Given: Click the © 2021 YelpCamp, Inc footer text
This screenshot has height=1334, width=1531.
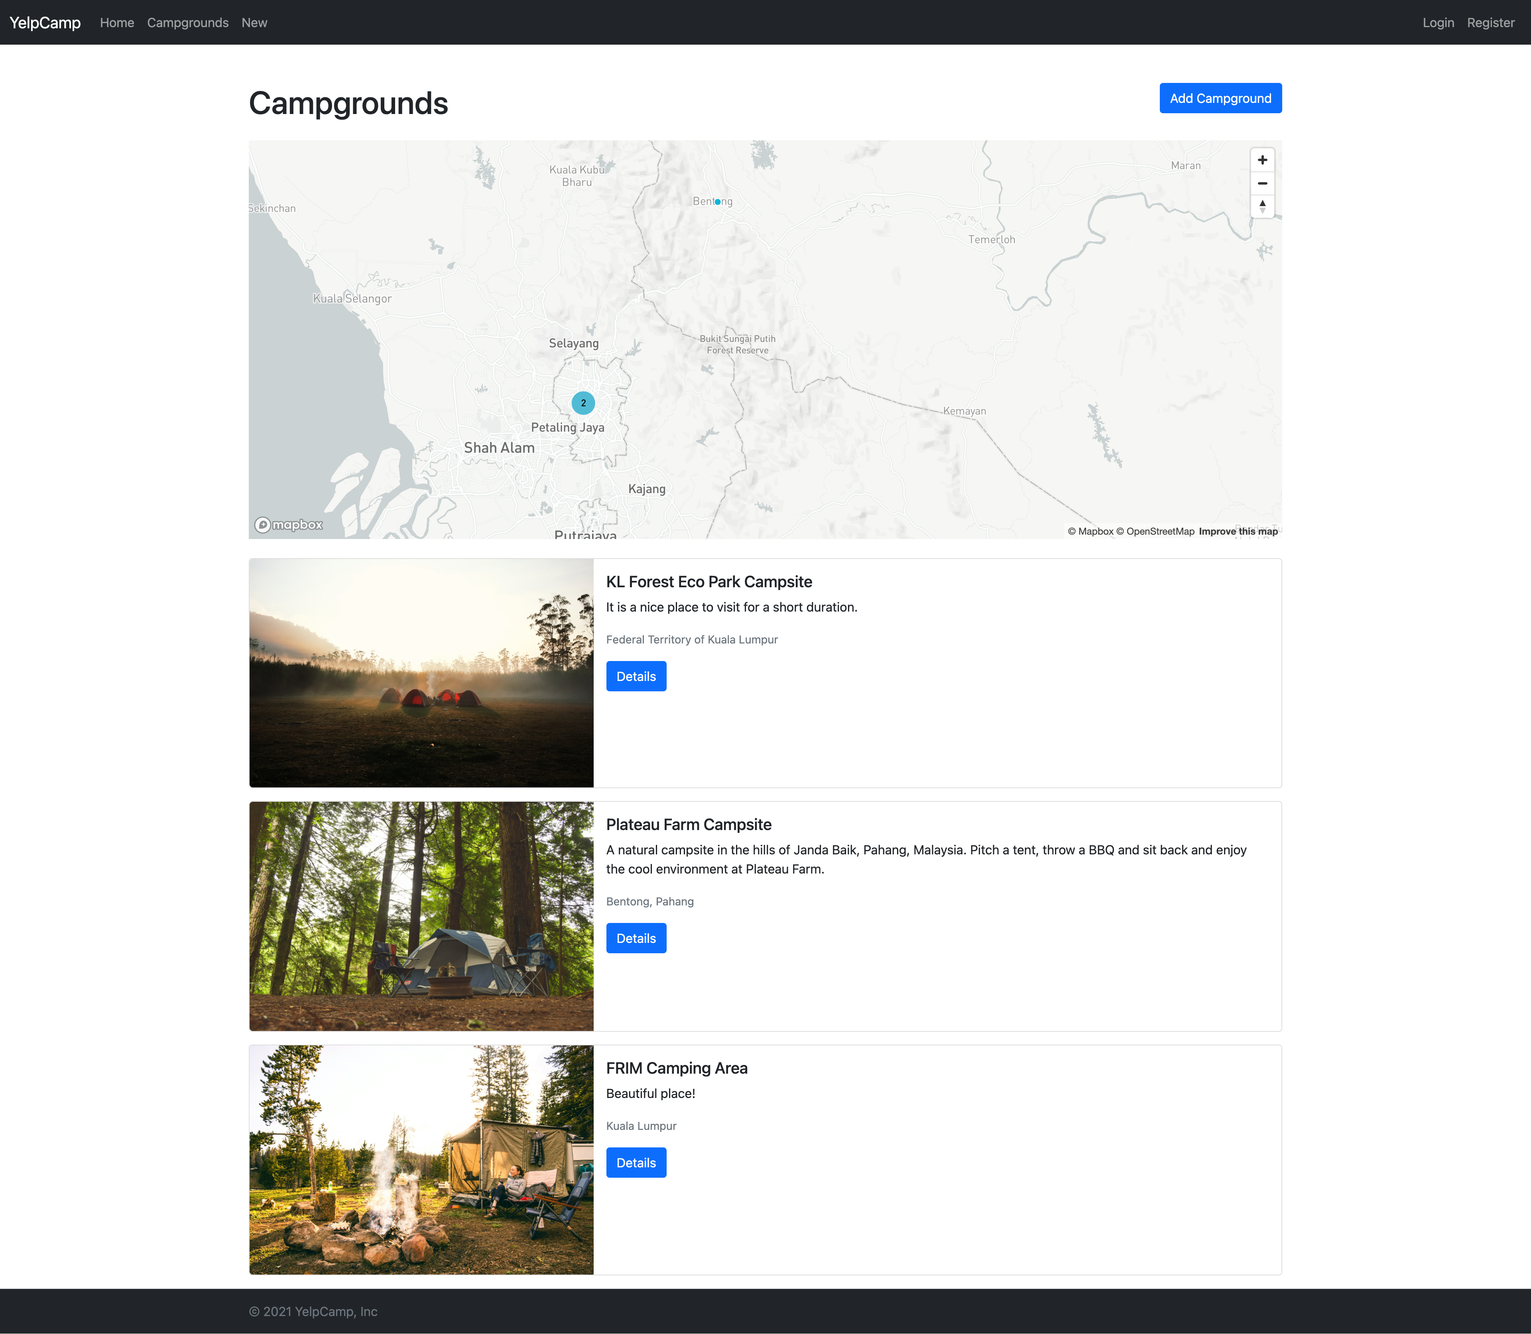Looking at the screenshot, I should (x=313, y=1311).
